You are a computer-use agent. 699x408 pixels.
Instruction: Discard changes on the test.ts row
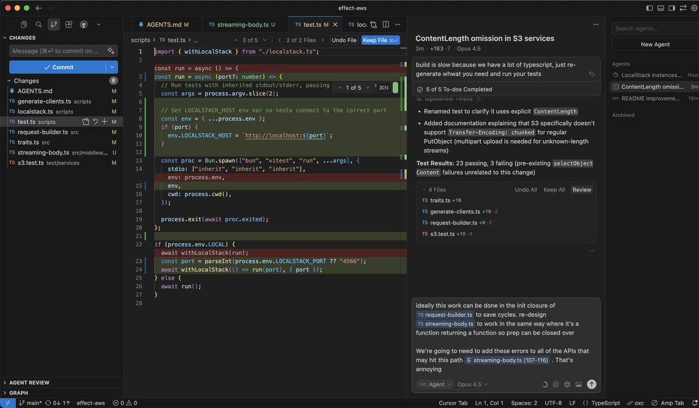(95, 122)
